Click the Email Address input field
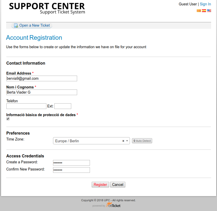Screen dimensions: 217x211 (42, 78)
